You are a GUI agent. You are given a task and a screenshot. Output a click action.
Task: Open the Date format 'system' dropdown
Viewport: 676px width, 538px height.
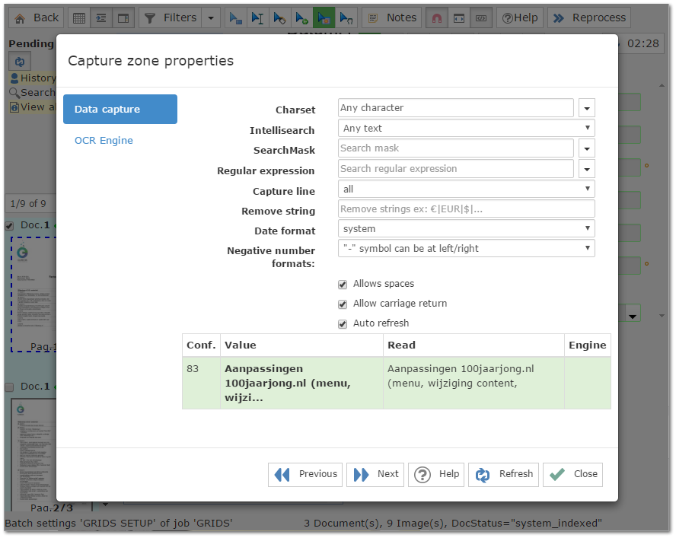pos(467,229)
